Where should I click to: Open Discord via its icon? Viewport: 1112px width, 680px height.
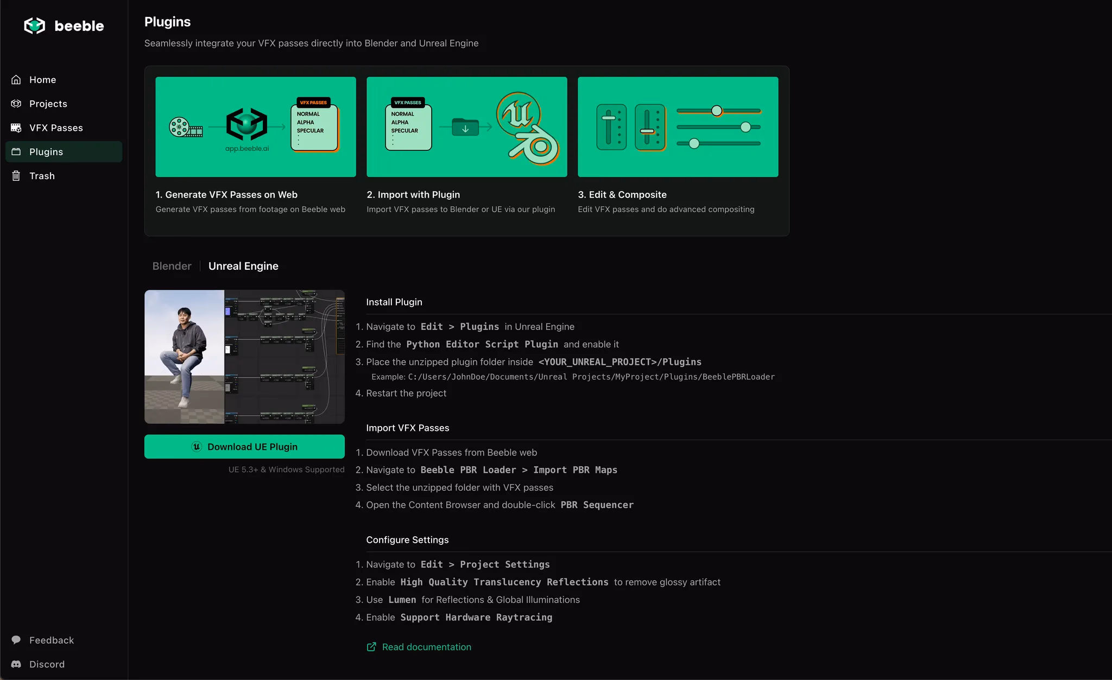pos(16,664)
